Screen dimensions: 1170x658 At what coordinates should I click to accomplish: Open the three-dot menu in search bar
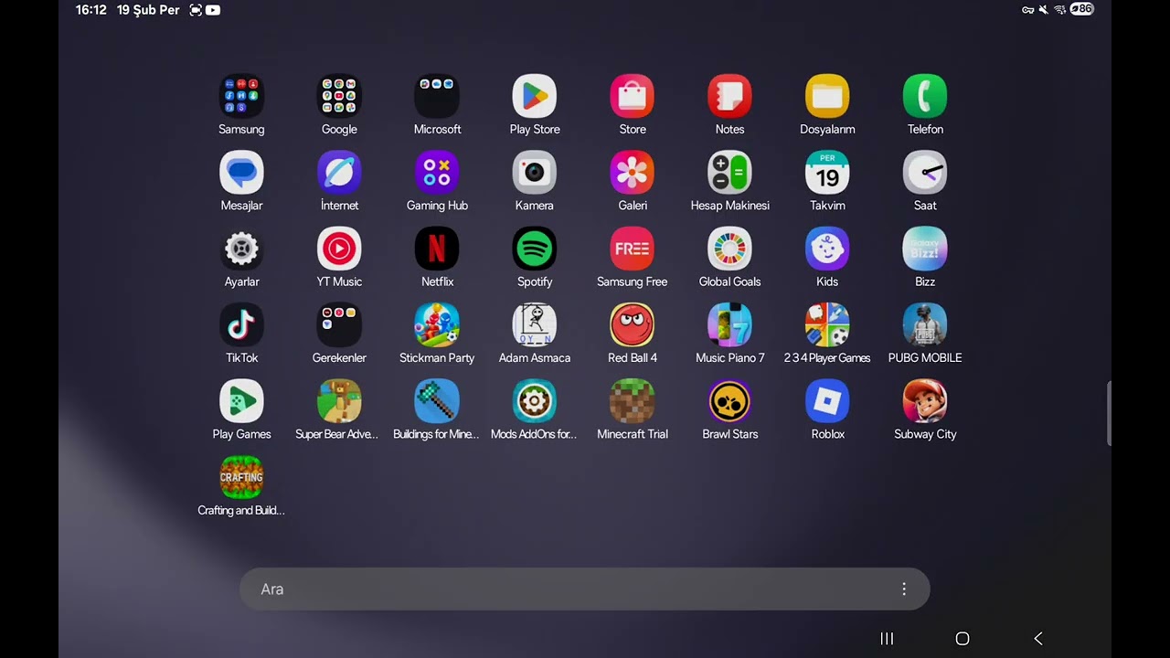[904, 589]
